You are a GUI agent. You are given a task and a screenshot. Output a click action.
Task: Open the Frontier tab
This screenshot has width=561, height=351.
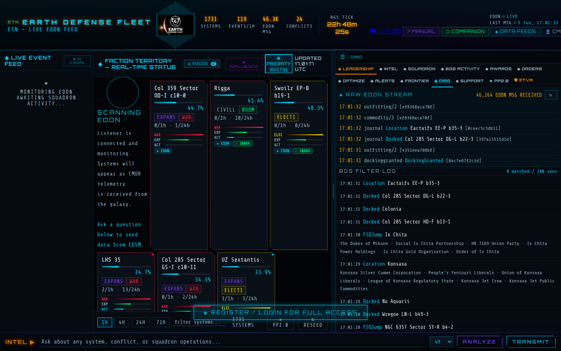point(415,81)
